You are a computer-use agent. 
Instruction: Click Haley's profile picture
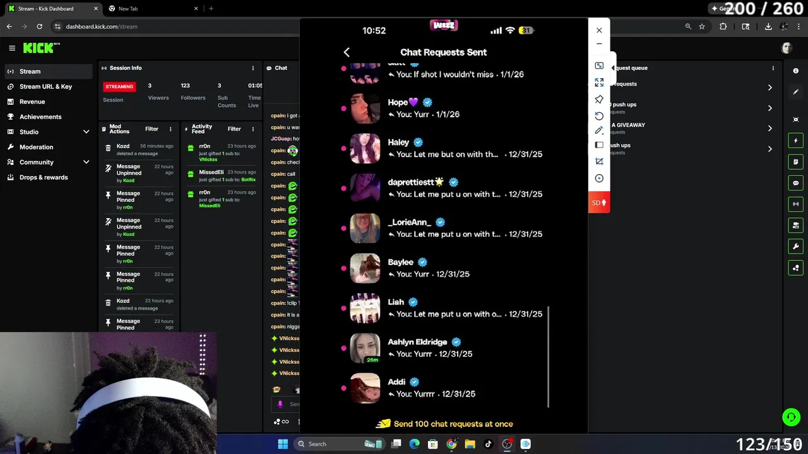pos(365,148)
